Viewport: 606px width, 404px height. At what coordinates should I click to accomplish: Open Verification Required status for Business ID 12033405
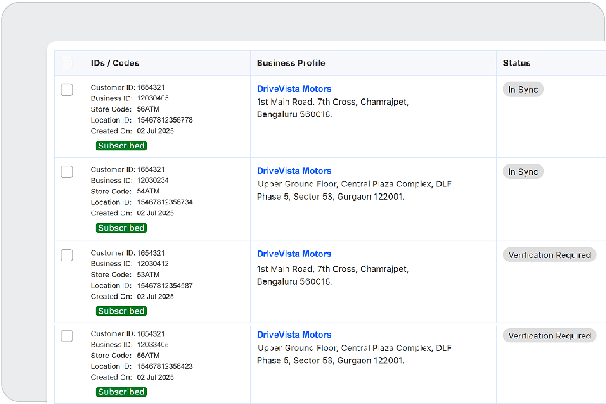tap(549, 336)
